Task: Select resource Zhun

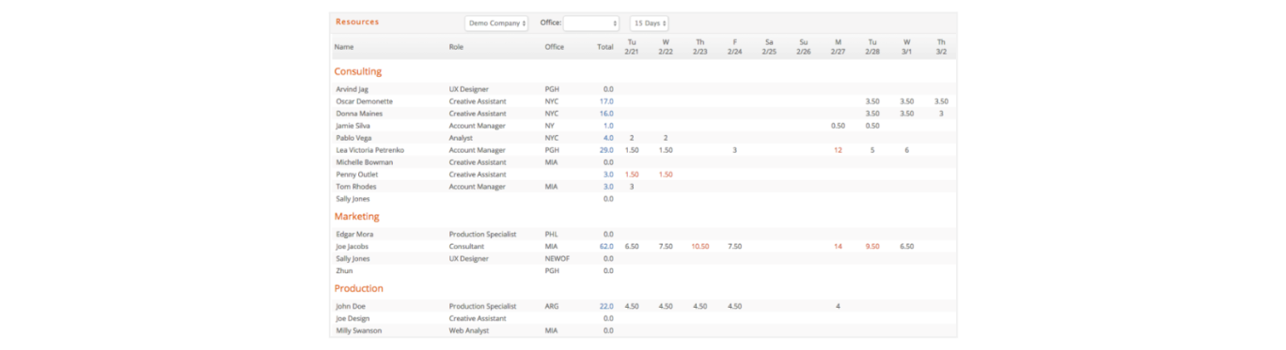Action: click(343, 271)
